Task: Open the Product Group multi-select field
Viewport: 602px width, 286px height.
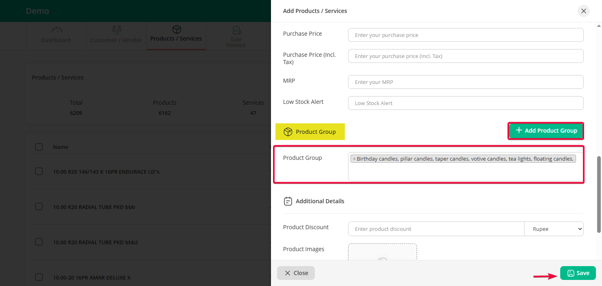Action: point(465,172)
